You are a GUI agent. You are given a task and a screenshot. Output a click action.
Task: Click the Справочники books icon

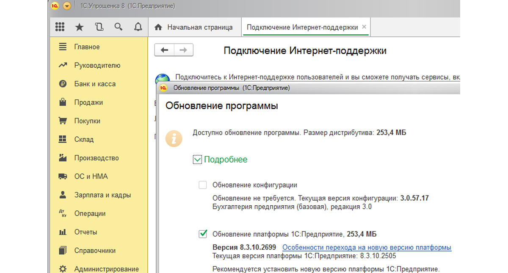[63, 251]
